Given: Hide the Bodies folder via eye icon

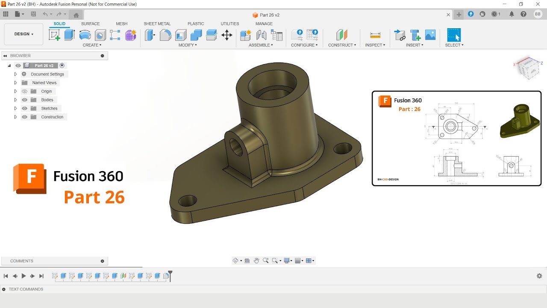Looking at the screenshot, I should pos(24,100).
